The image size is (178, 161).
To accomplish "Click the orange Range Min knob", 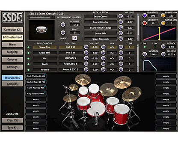I will [163, 23].
